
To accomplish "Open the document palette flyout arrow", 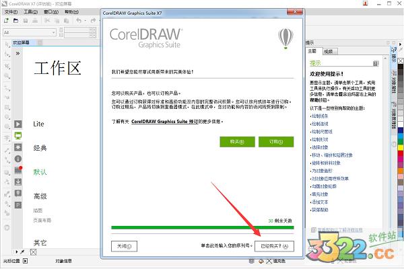I will click(16, 252).
